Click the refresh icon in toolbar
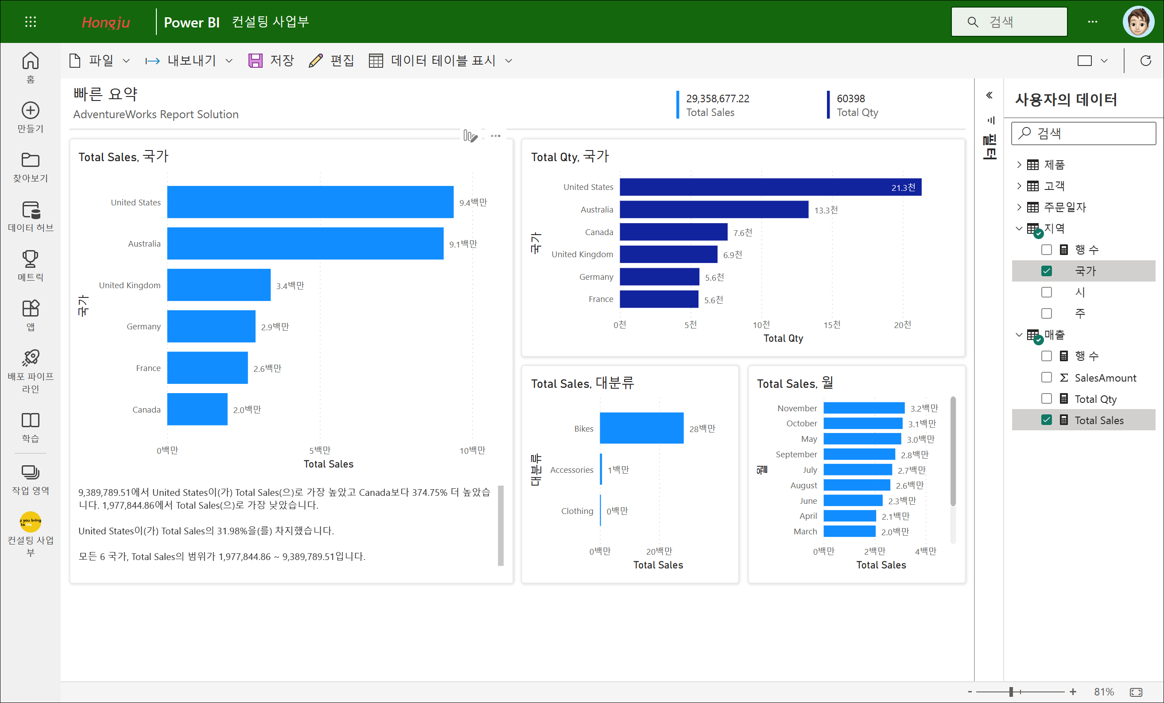 click(x=1145, y=61)
